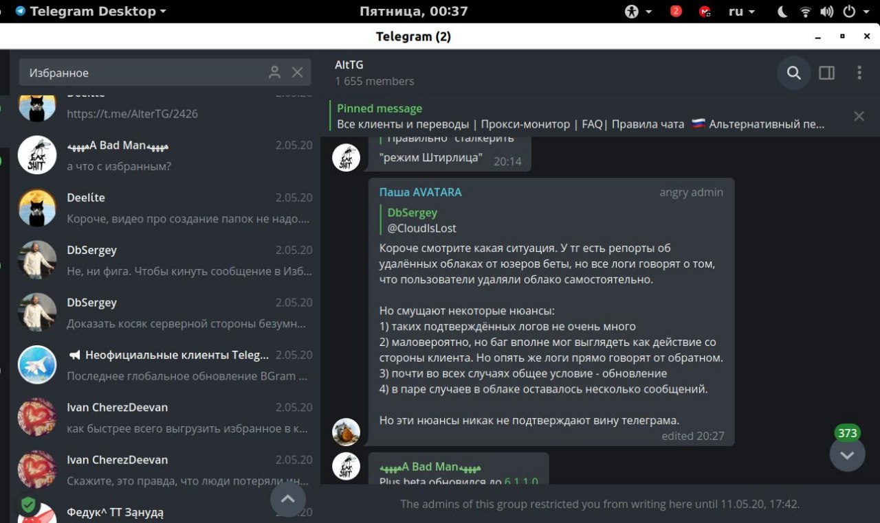This screenshot has height=523, width=880.
Task: Click A Bad Man avatar in search results
Action: (37, 155)
